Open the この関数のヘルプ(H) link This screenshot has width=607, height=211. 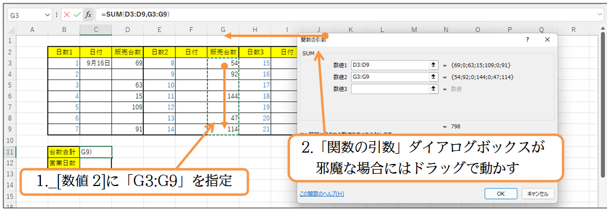coord(322,193)
